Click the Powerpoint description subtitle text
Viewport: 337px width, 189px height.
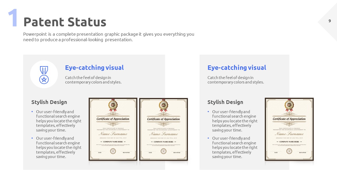(x=108, y=37)
